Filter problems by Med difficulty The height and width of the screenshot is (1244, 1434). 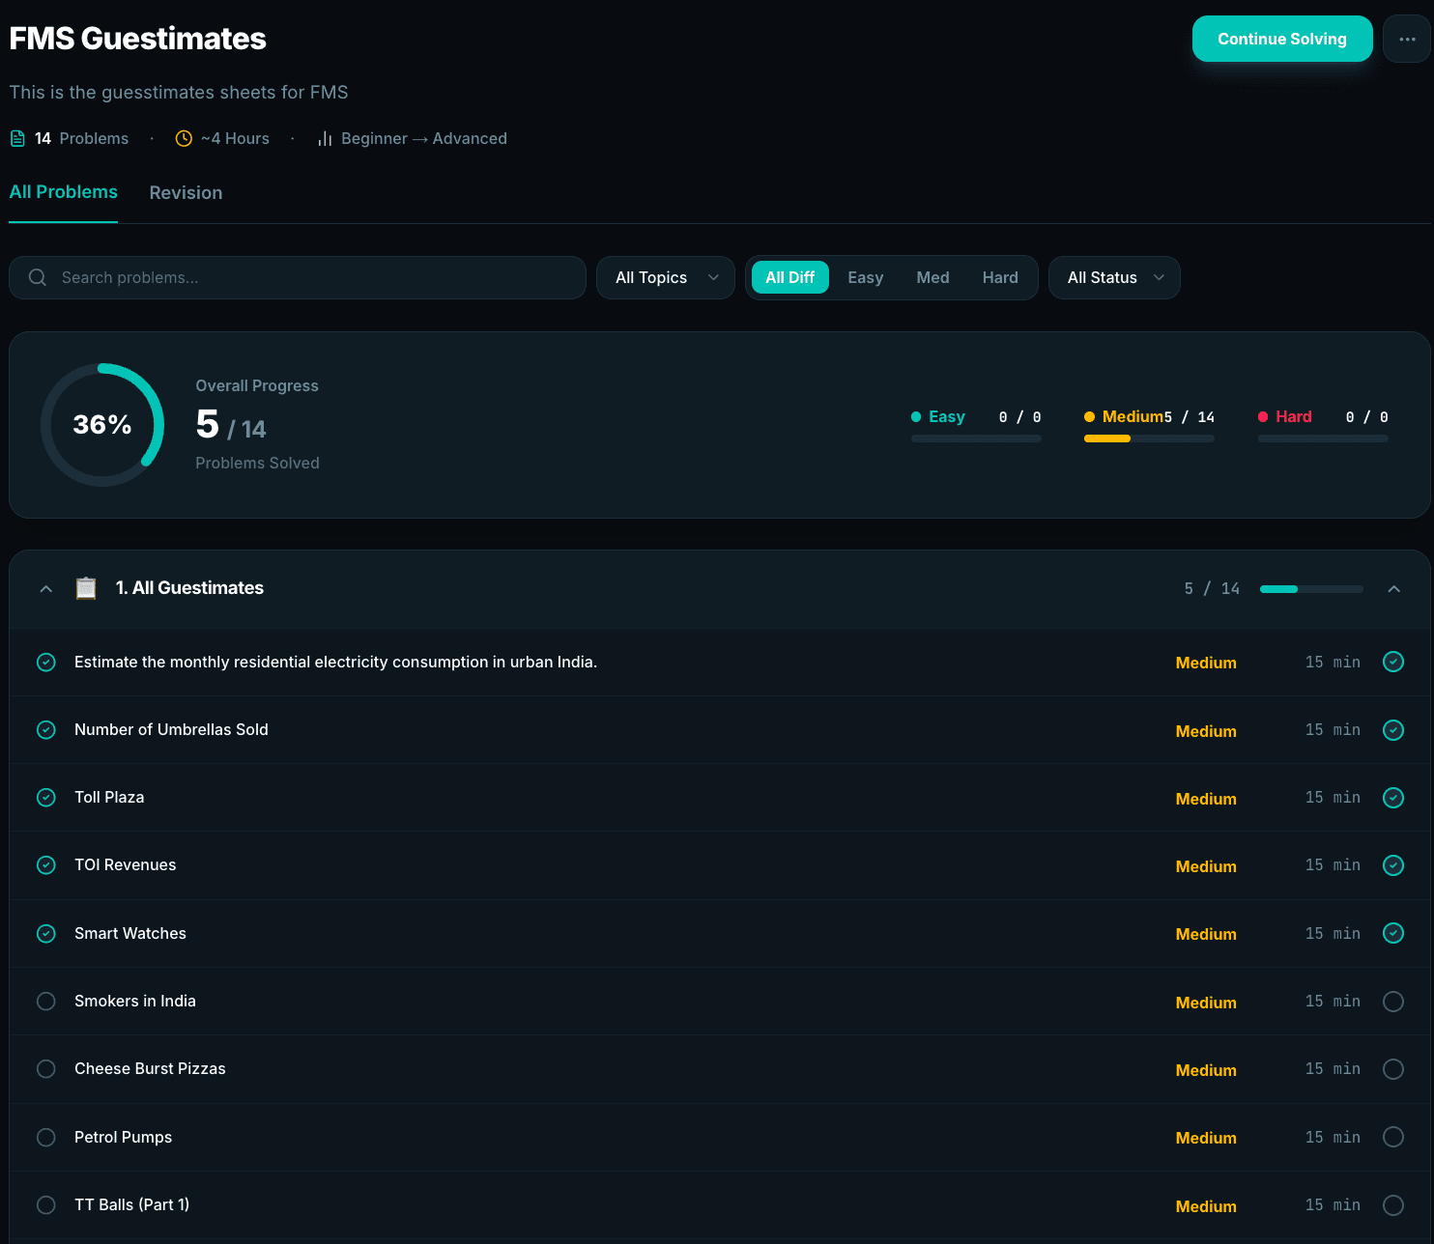(932, 278)
